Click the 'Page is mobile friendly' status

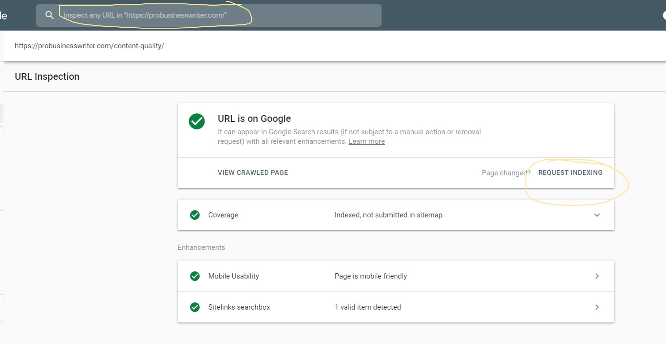(x=371, y=276)
